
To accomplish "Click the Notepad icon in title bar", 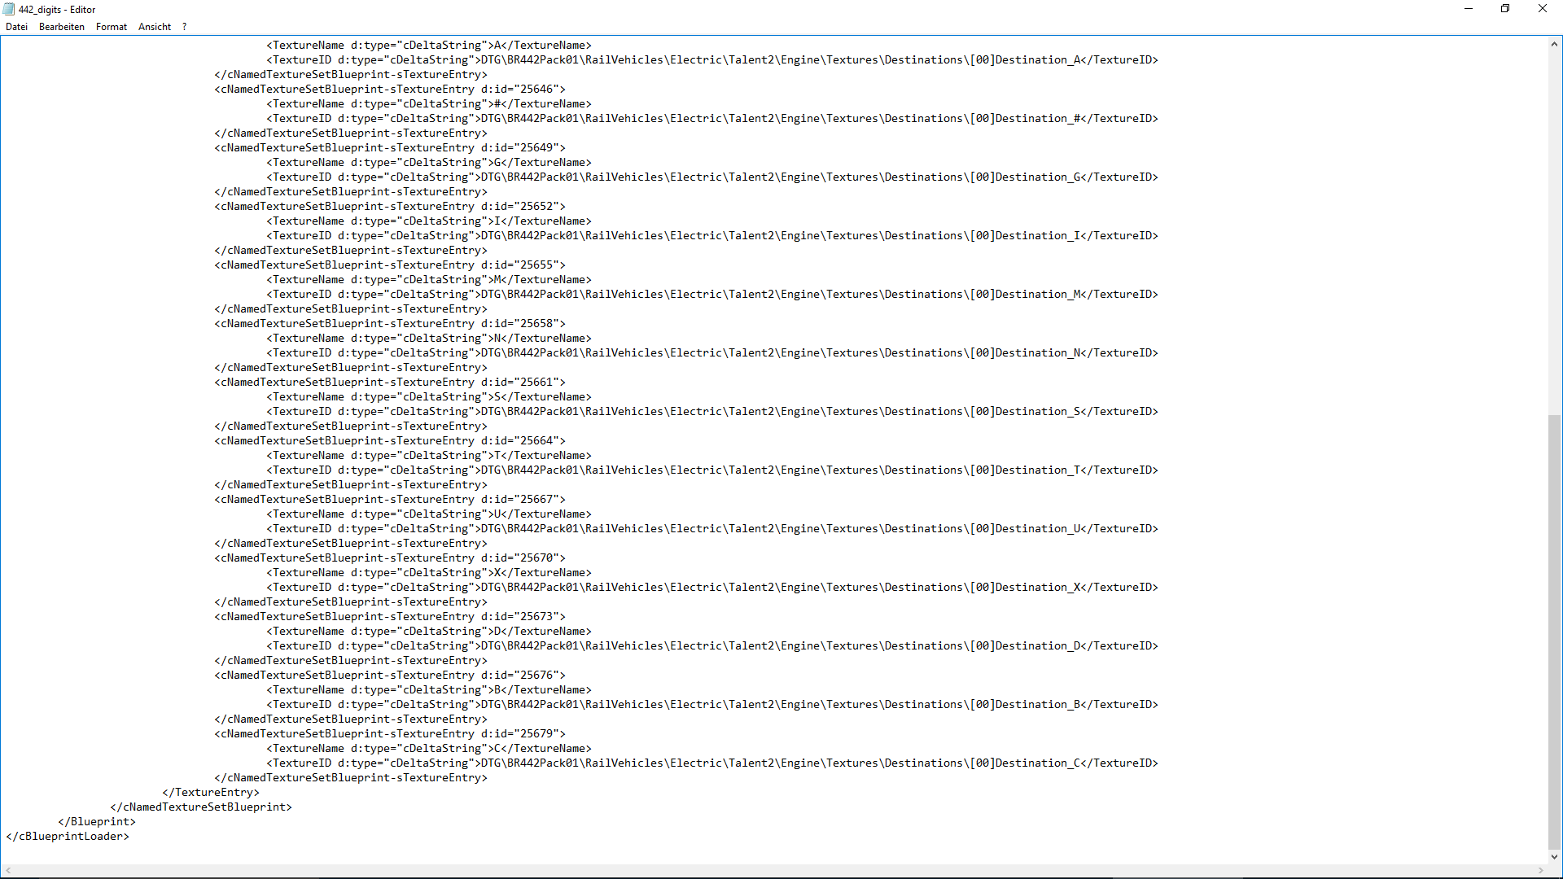I will [x=9, y=9].
